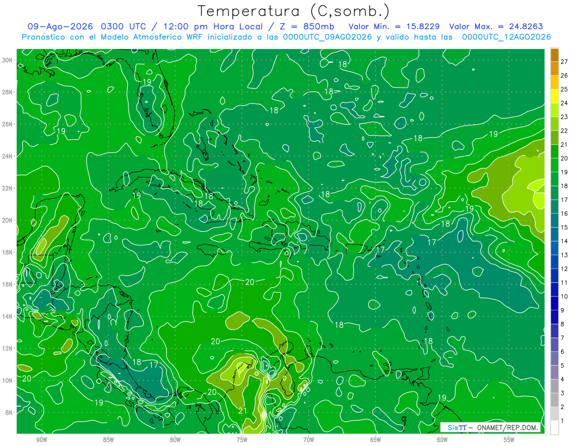The image size is (577, 446).
Task: Click color scale label 1
Action: pos(562,421)
